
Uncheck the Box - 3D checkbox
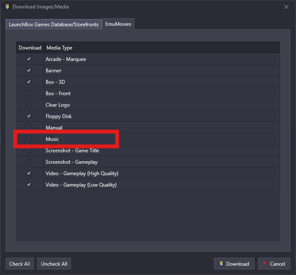pos(29,82)
